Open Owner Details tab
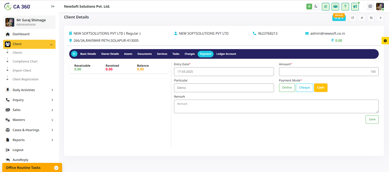Image resolution: width=389 pixels, height=172 pixels. (x=110, y=54)
